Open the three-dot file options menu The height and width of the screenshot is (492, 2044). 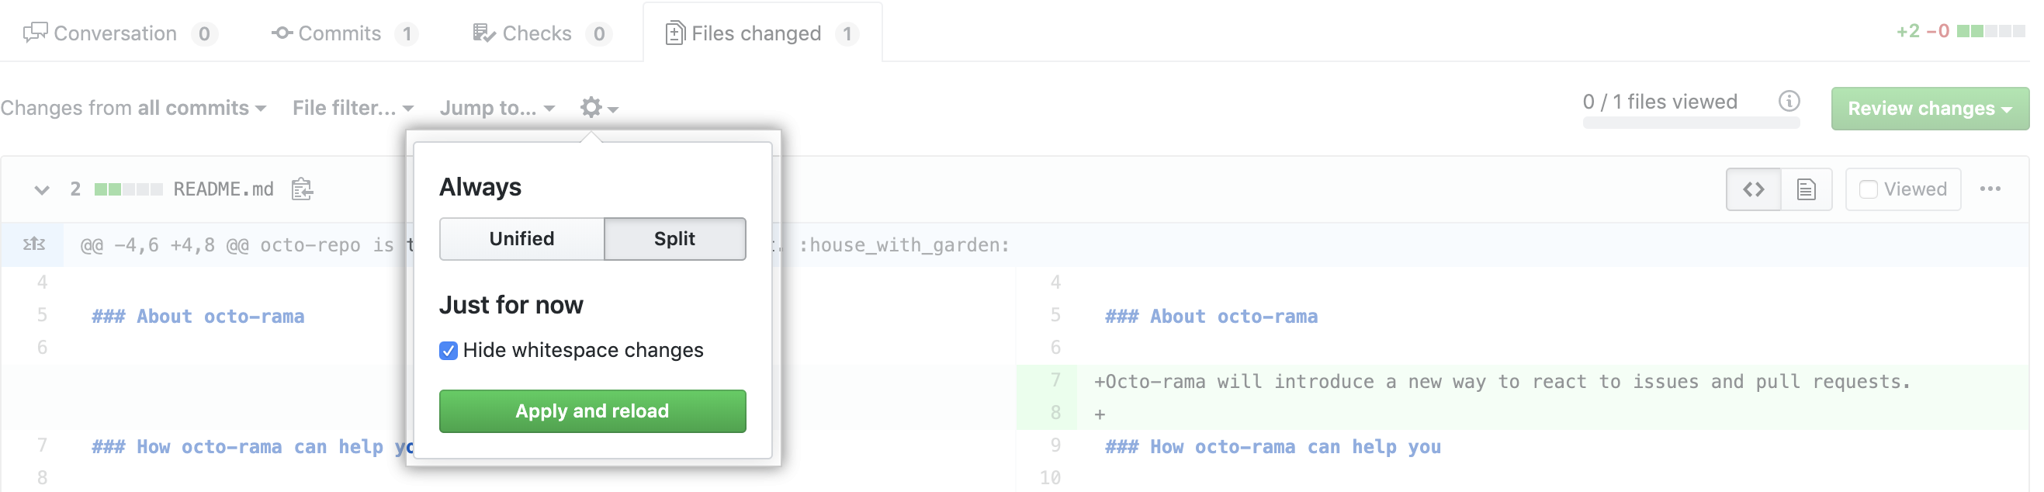[x=1989, y=189]
